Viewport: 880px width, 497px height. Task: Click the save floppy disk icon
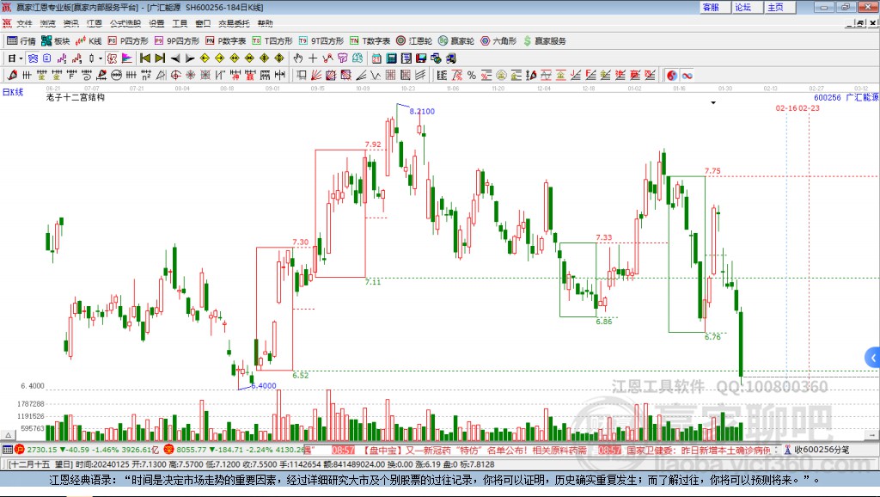(421, 58)
